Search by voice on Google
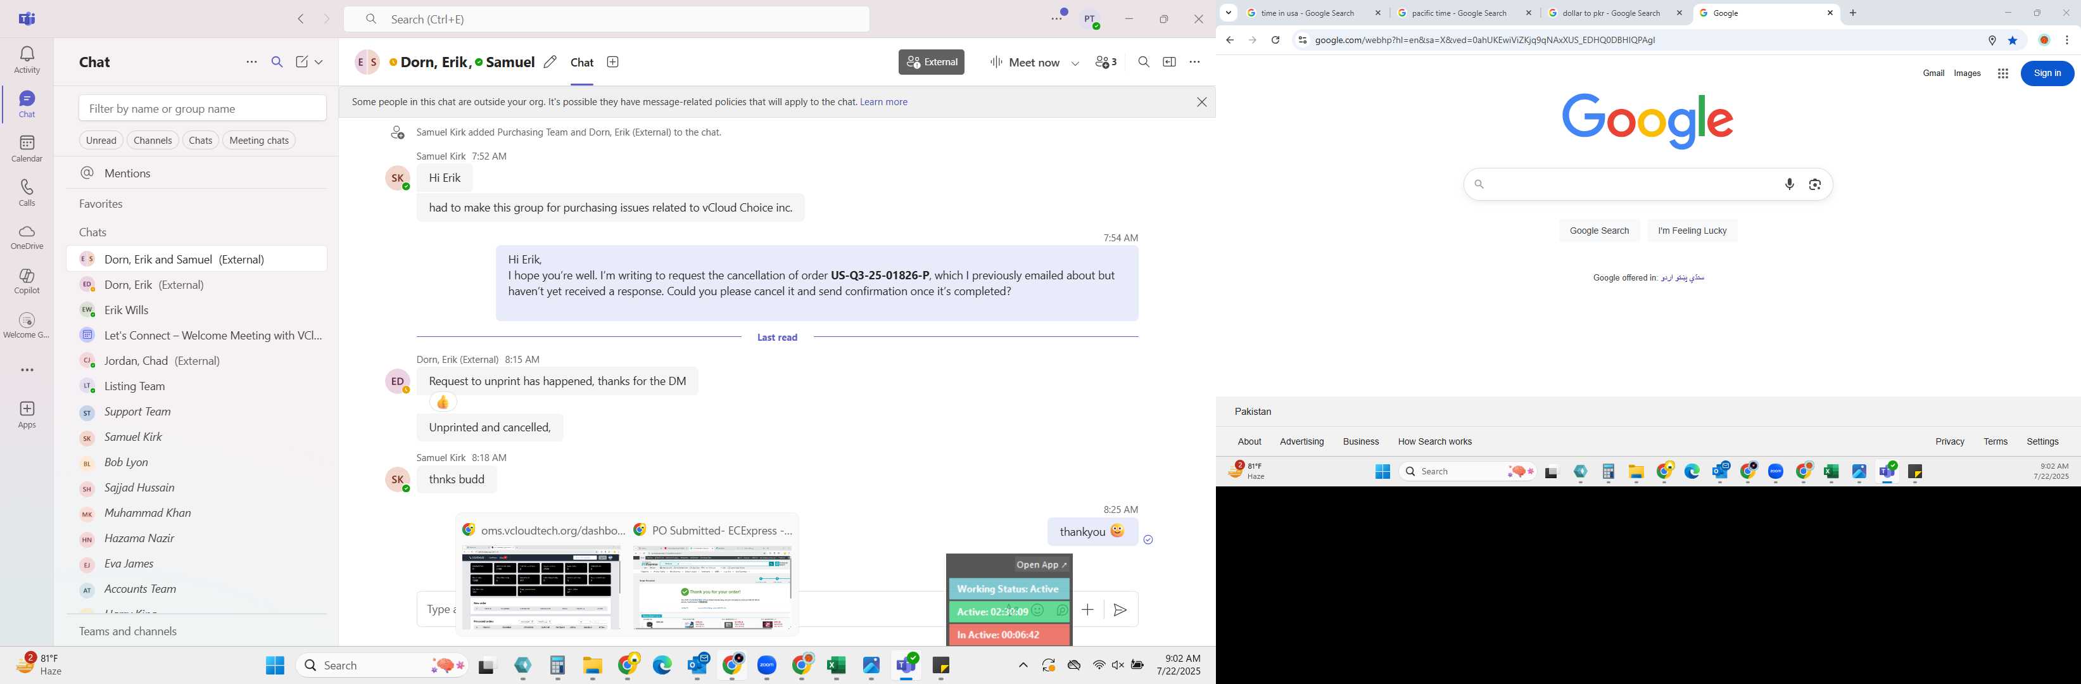Viewport: 2081px width, 684px height. [1790, 184]
